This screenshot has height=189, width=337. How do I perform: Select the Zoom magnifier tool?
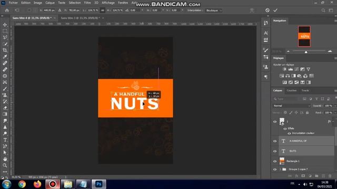tap(5, 165)
